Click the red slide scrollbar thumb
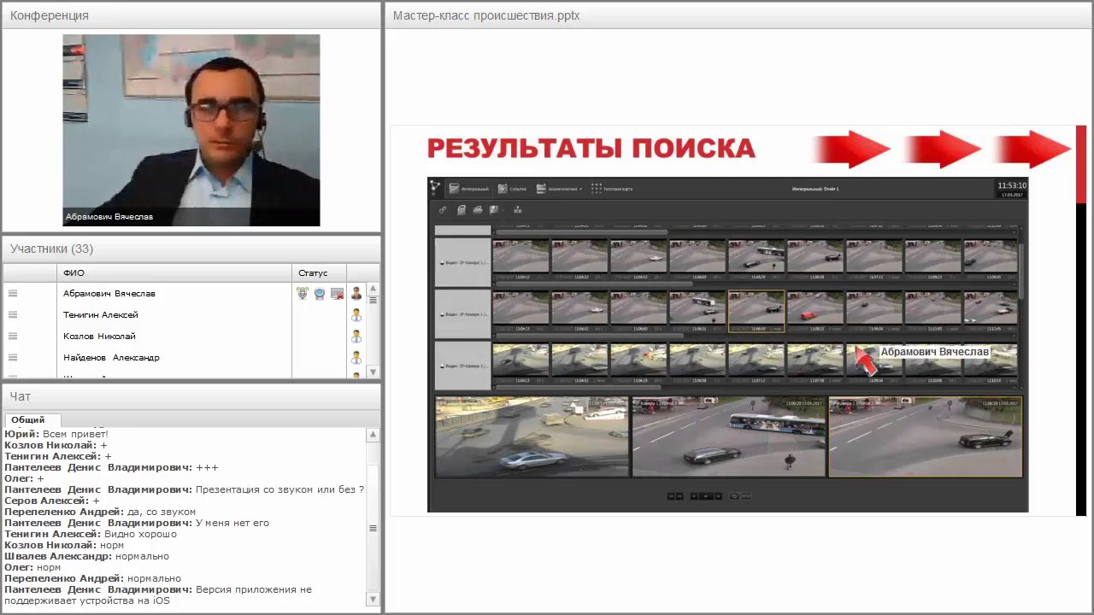The height and width of the screenshot is (615, 1094). coord(1081,165)
